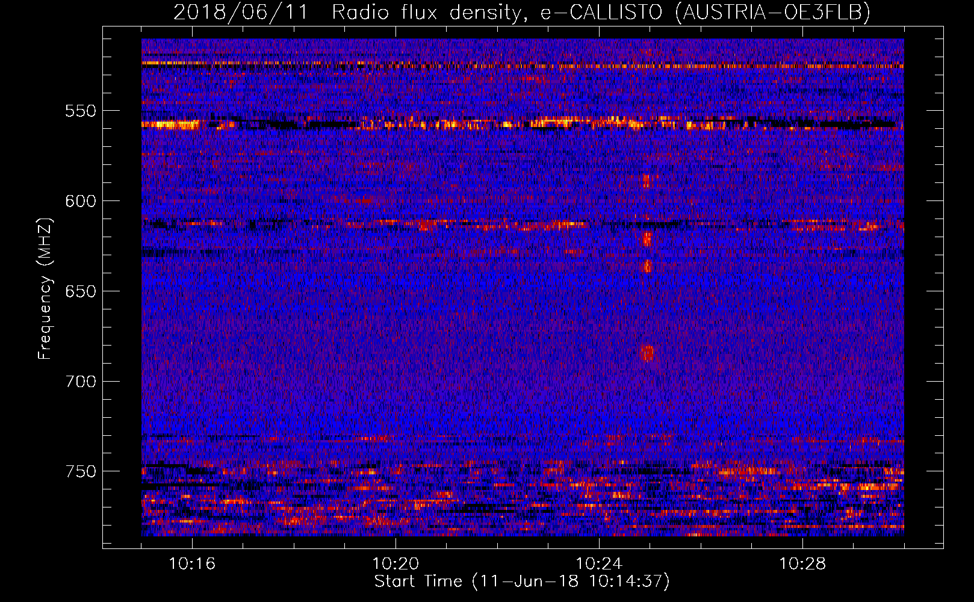Select the 700 frequency tick label

pyautogui.click(x=81, y=382)
